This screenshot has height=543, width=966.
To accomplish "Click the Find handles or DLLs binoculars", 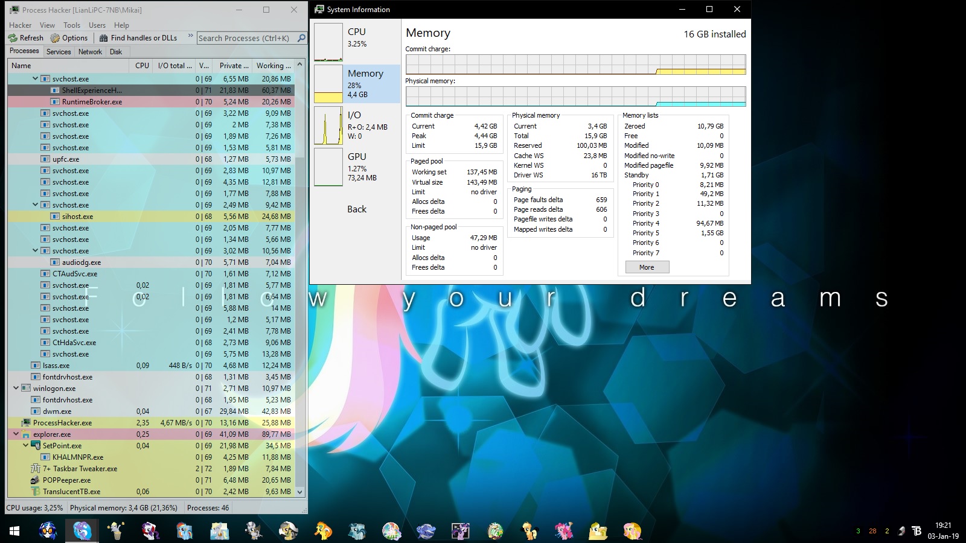I will (x=104, y=38).
